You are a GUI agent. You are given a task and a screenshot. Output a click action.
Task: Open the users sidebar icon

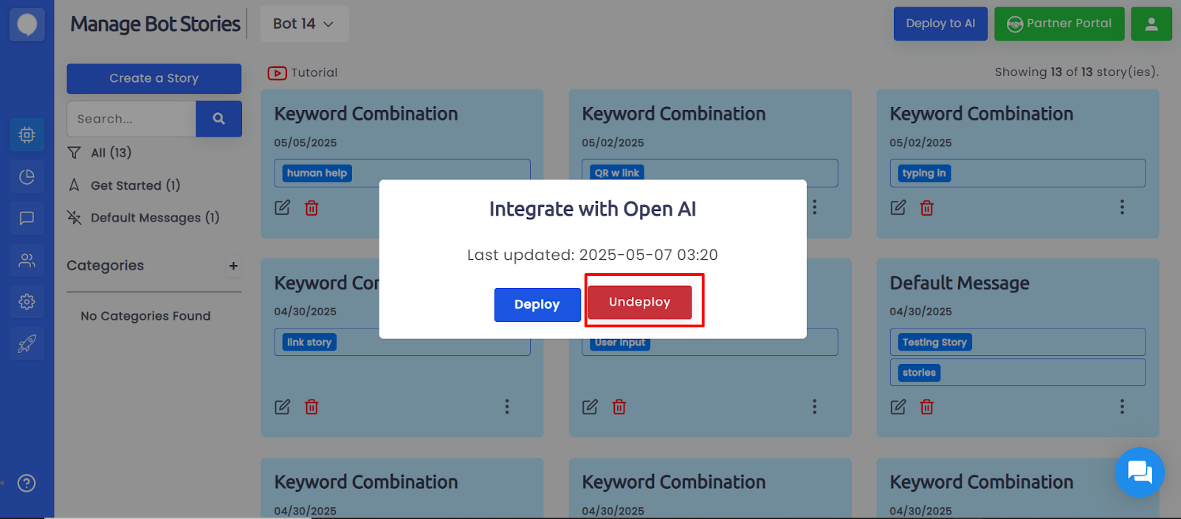[x=27, y=261]
